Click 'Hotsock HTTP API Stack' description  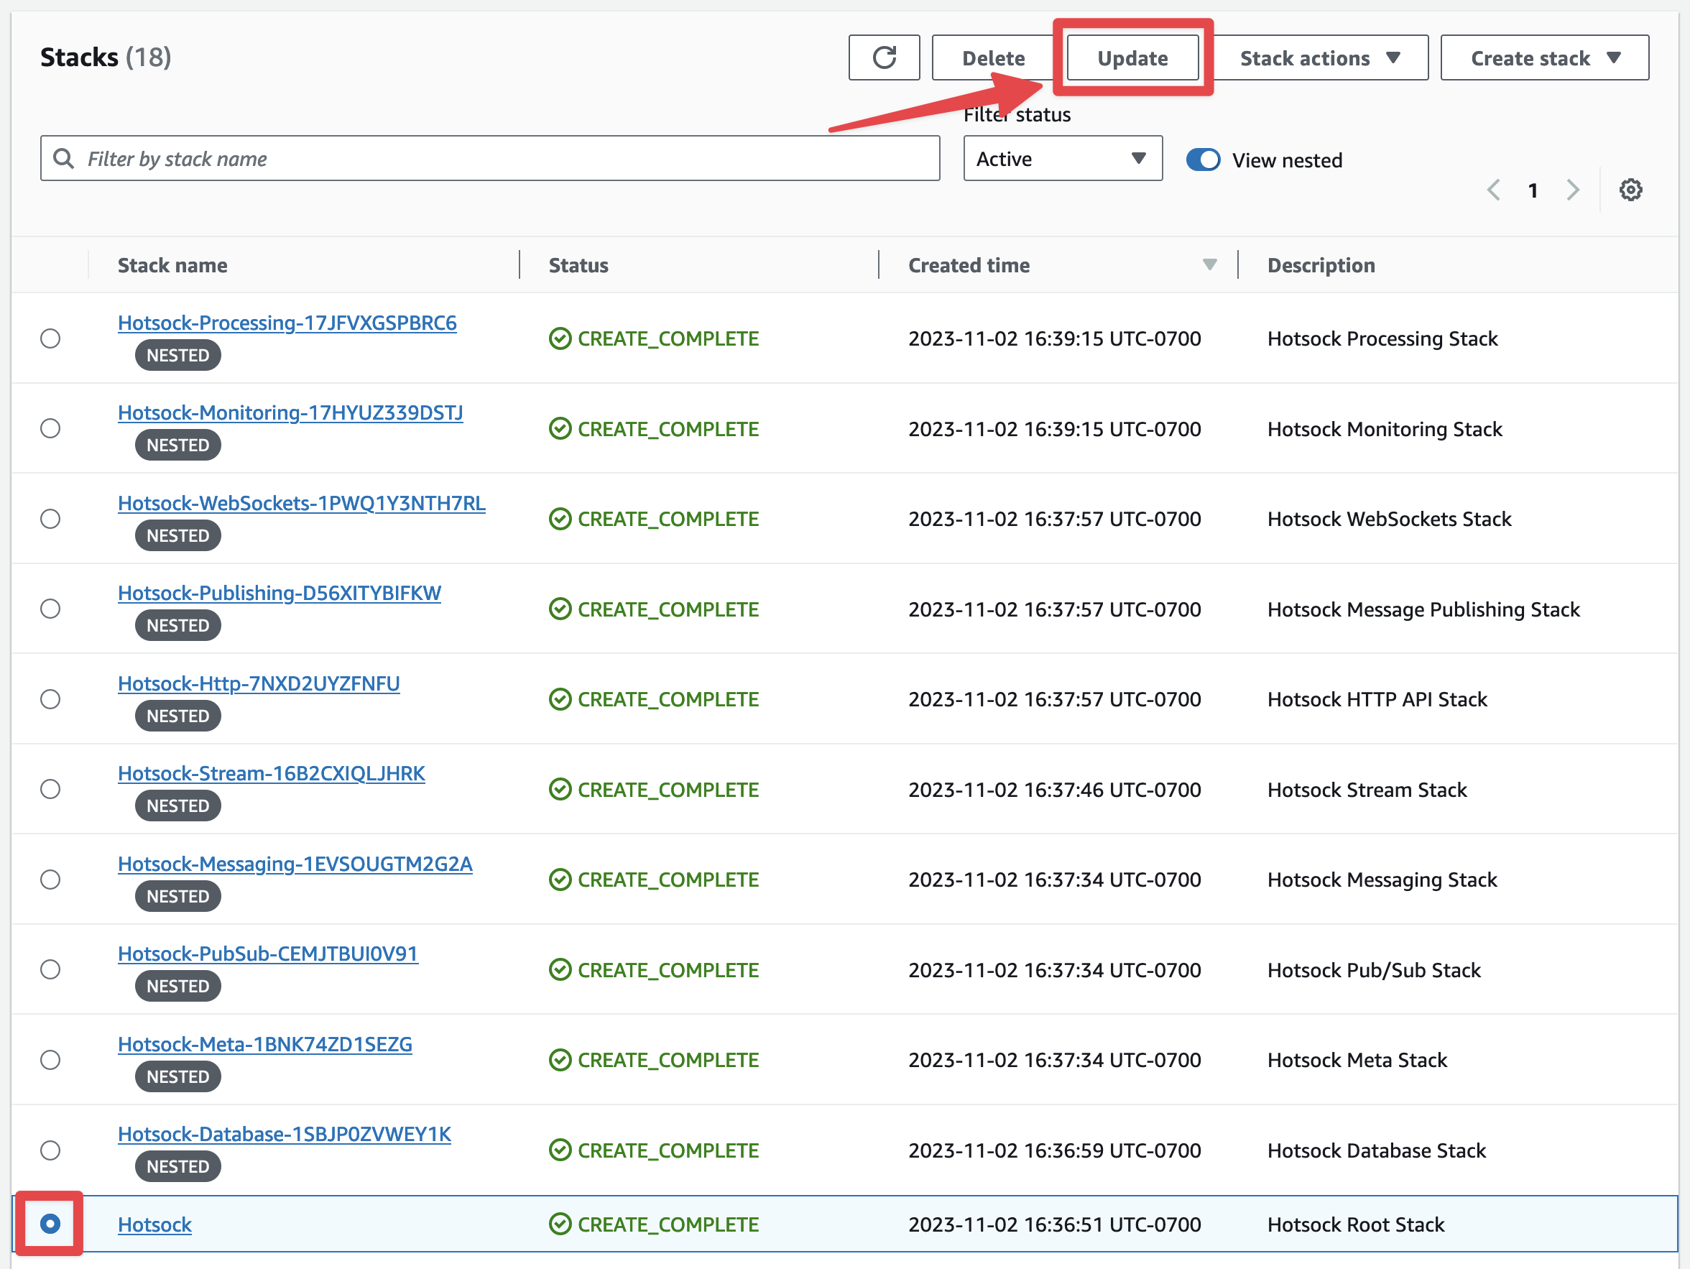coord(1377,699)
